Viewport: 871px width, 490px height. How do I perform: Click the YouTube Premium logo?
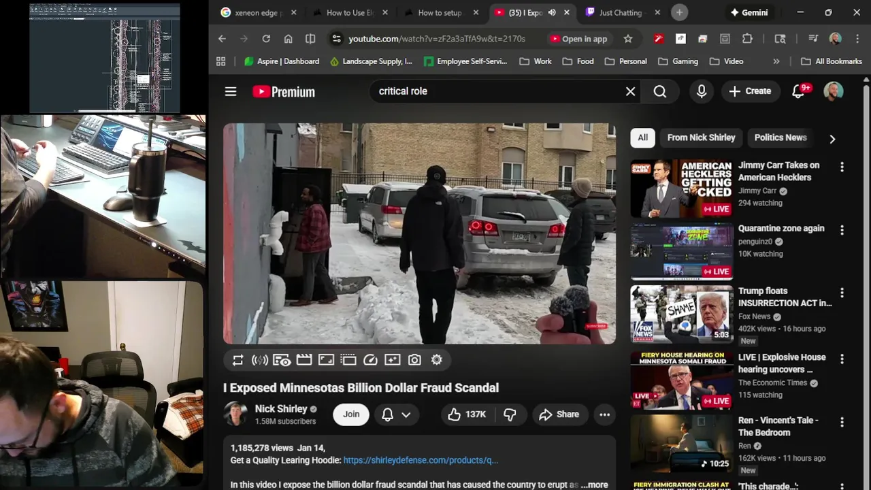pyautogui.click(x=284, y=92)
